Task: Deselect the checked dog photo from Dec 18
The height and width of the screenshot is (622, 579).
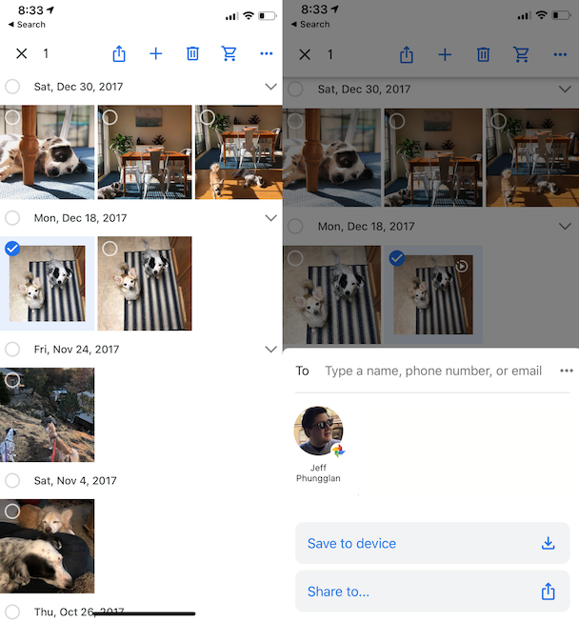Action: [12, 249]
